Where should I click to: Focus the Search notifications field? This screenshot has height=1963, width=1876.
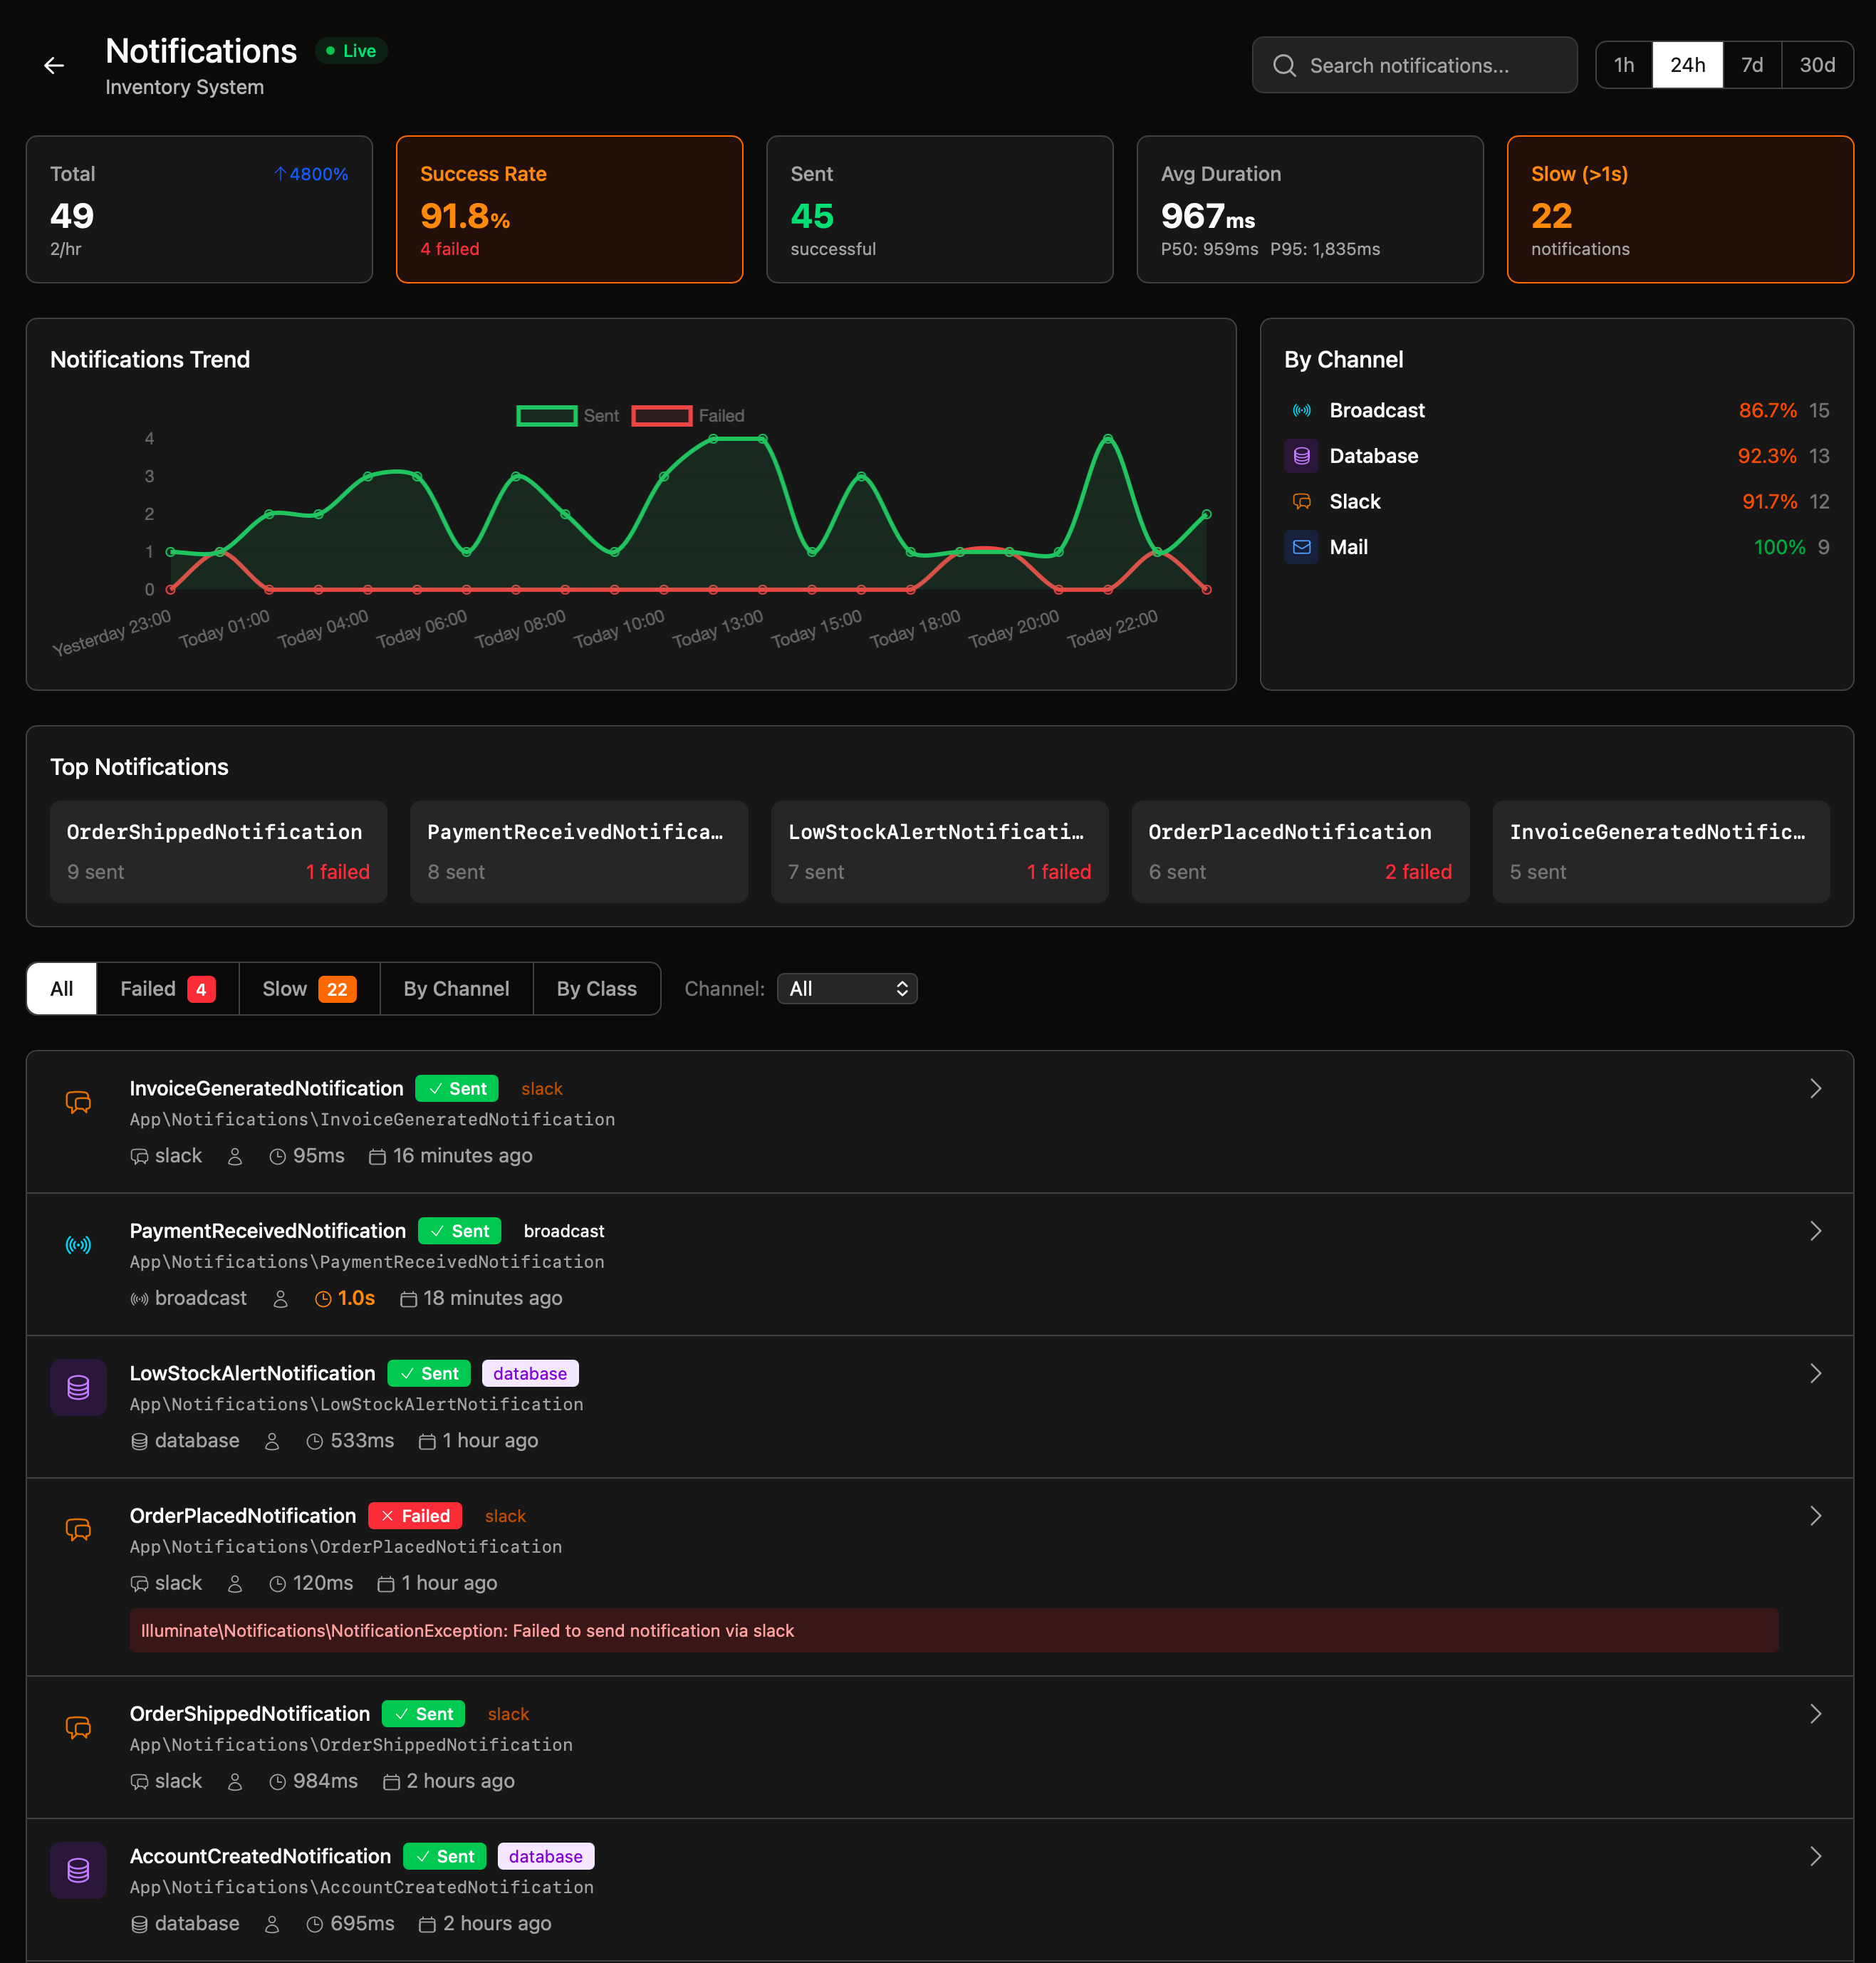pyautogui.click(x=1414, y=65)
